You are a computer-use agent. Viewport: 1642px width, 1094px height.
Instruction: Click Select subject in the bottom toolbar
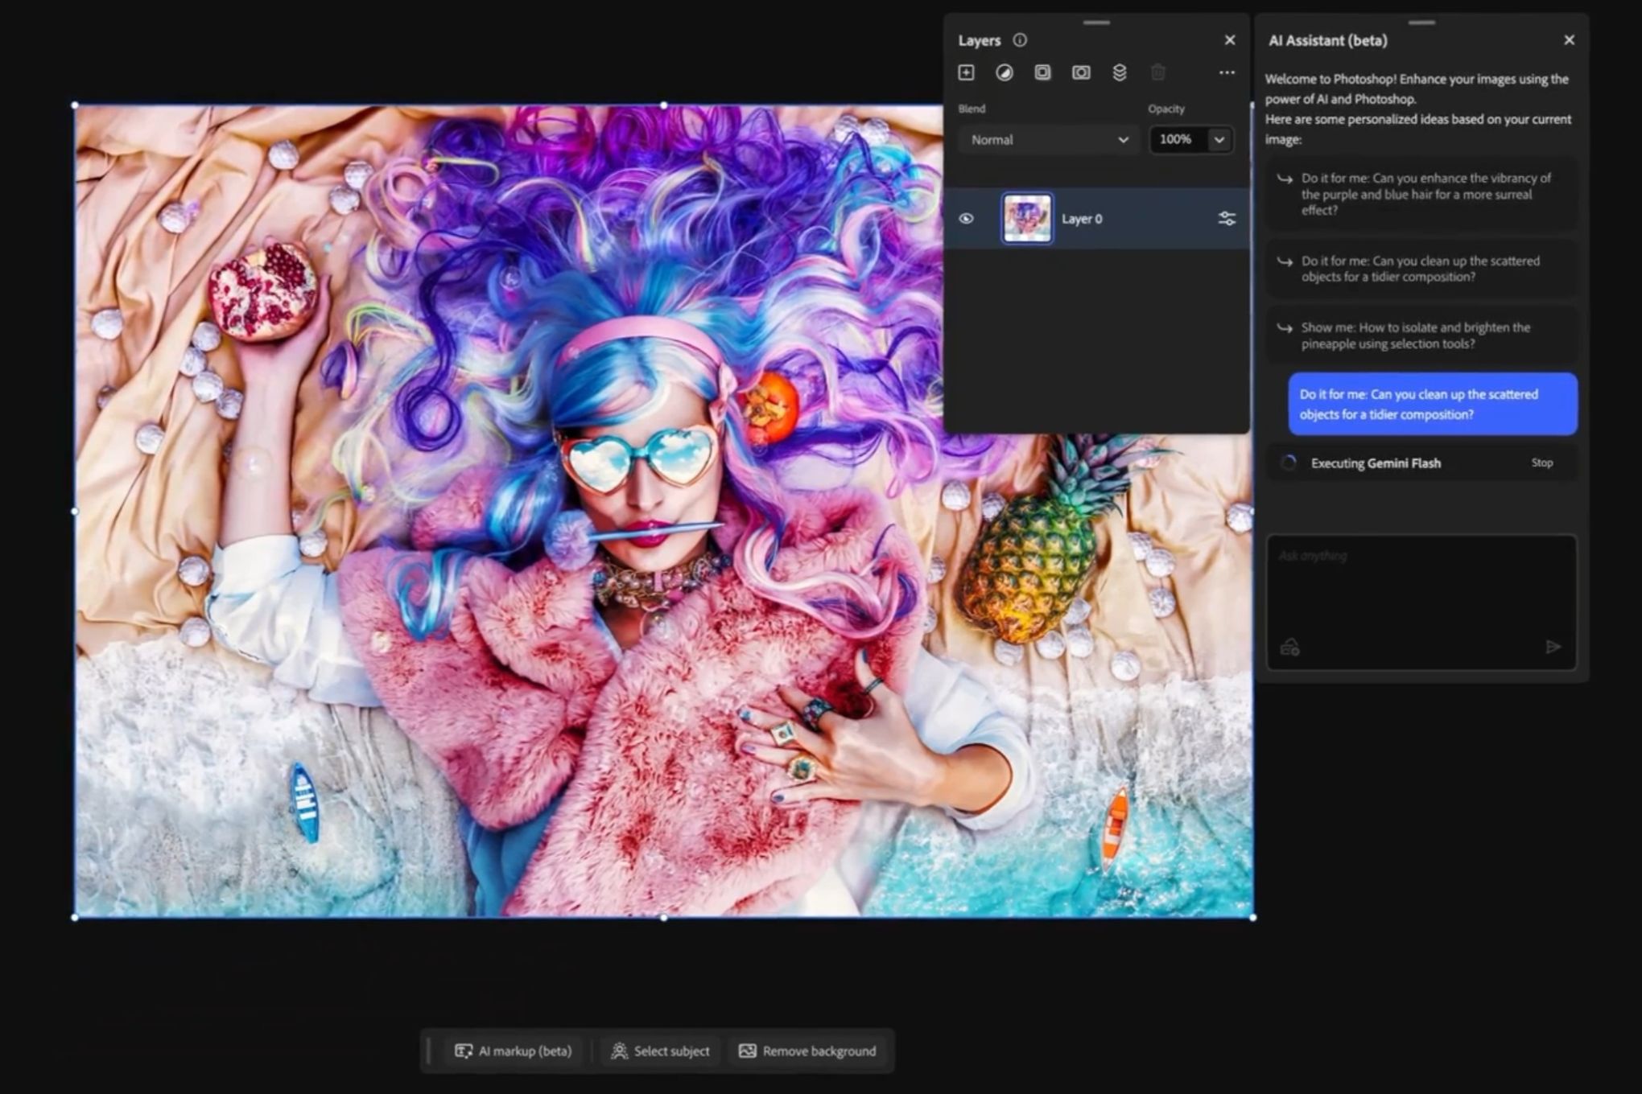tap(660, 1051)
